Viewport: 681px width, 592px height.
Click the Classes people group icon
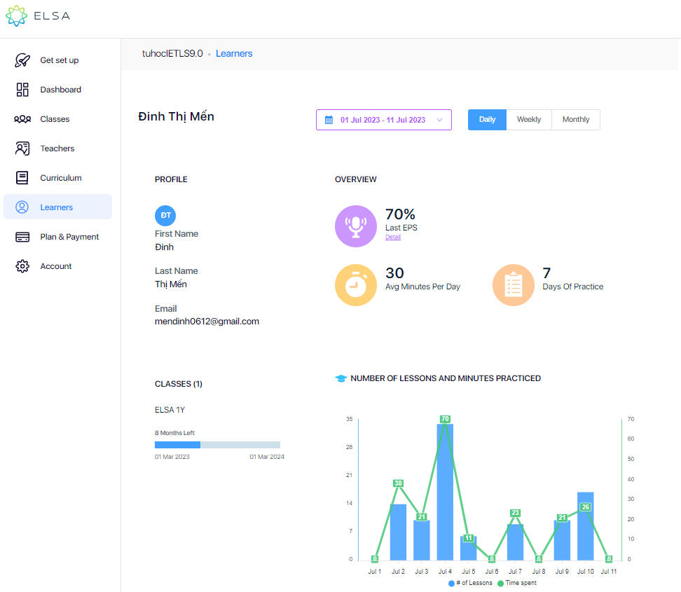(22, 119)
